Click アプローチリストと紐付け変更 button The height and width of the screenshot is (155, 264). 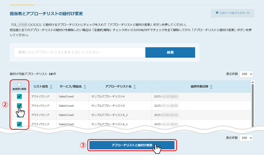click(132, 145)
